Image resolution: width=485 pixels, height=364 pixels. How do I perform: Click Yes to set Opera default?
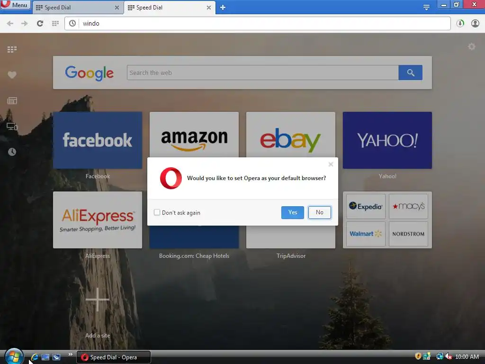coord(292,212)
